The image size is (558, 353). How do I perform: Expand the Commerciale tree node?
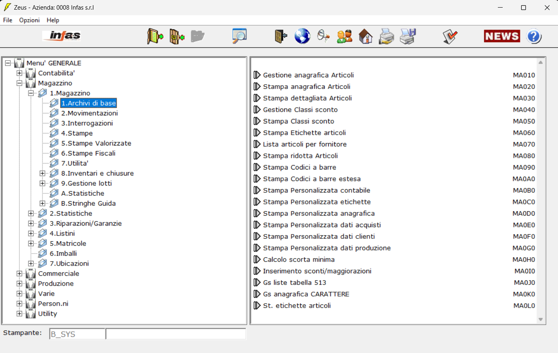pyautogui.click(x=19, y=273)
